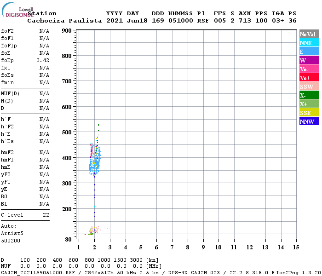The image size is (322, 276).
Task: Select the E blue legend swatch
Action: pos(309,52)
